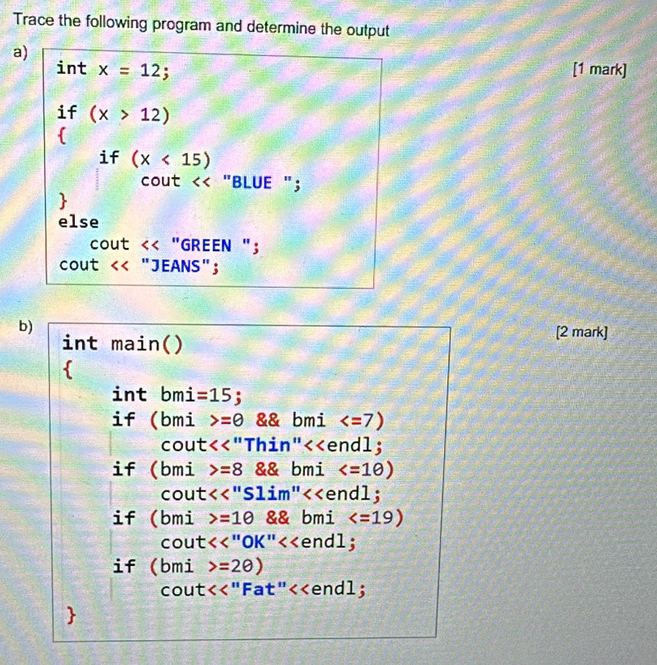Screen dimensions: 657x665
Task: Click the "[2 mark]" label
Action: coord(581,332)
